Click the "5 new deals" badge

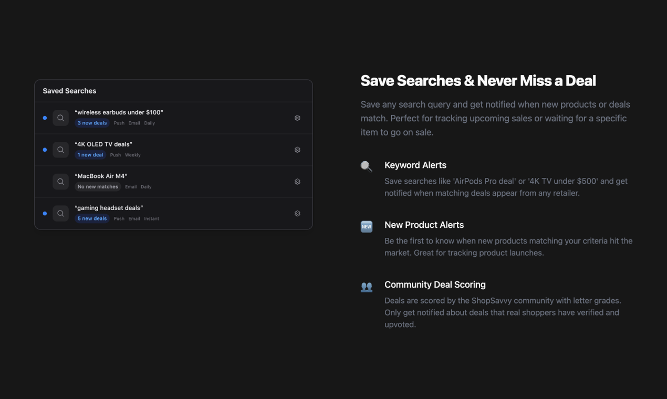pyautogui.click(x=92, y=219)
